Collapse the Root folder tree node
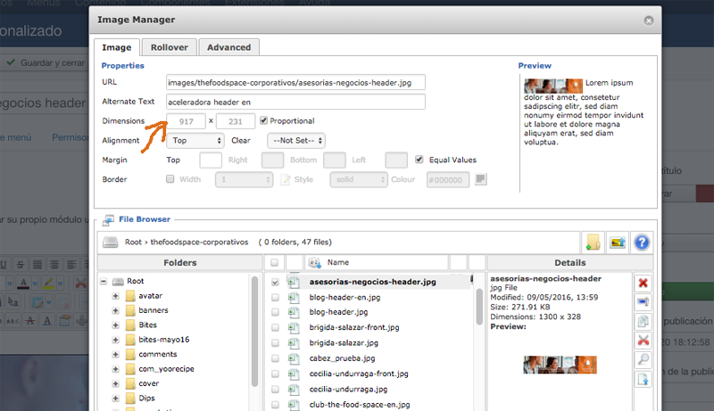 pyautogui.click(x=104, y=282)
